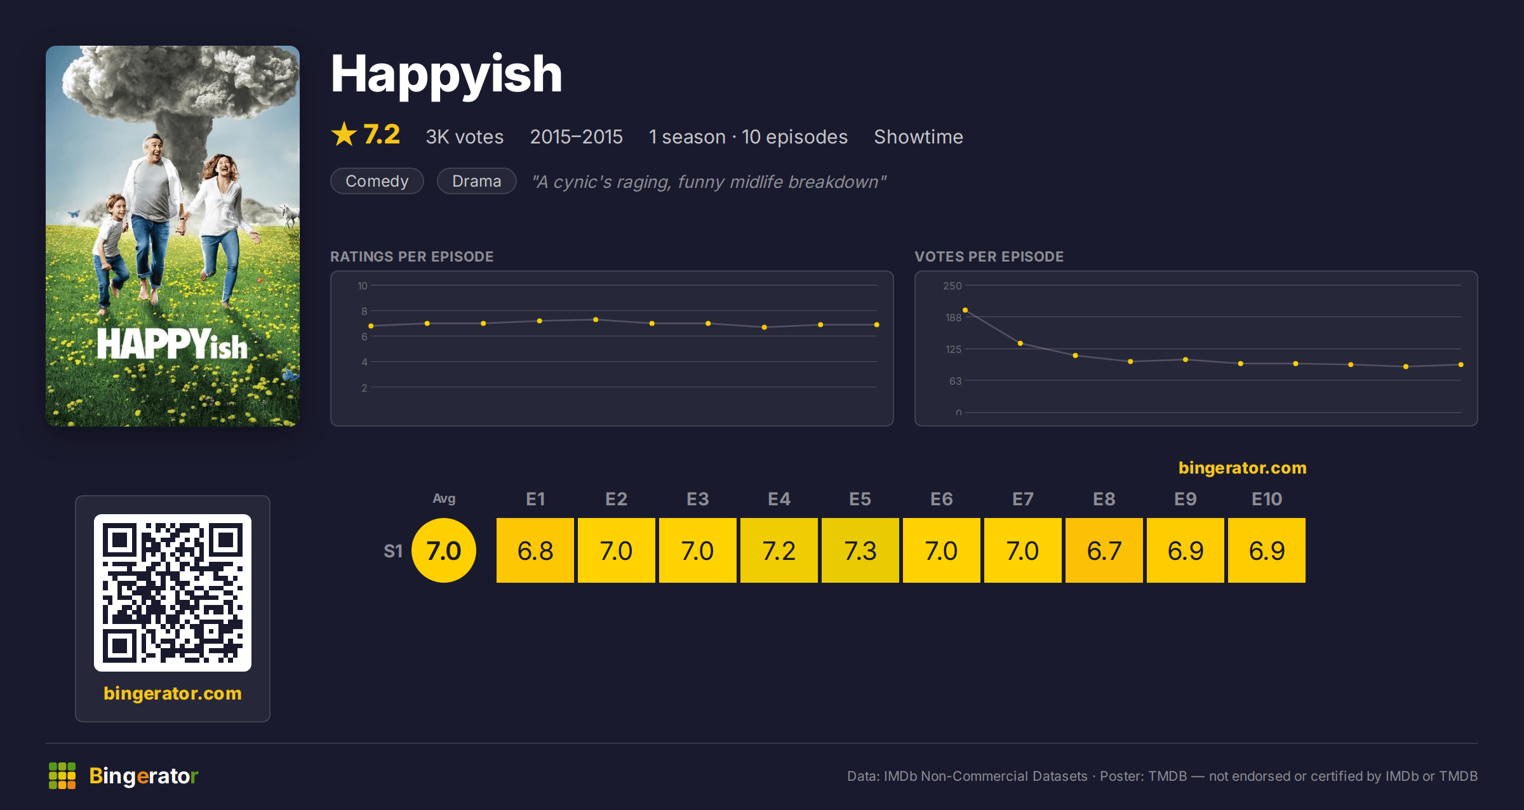
Task: Select the E4 rating tile 7.2
Action: coord(779,550)
